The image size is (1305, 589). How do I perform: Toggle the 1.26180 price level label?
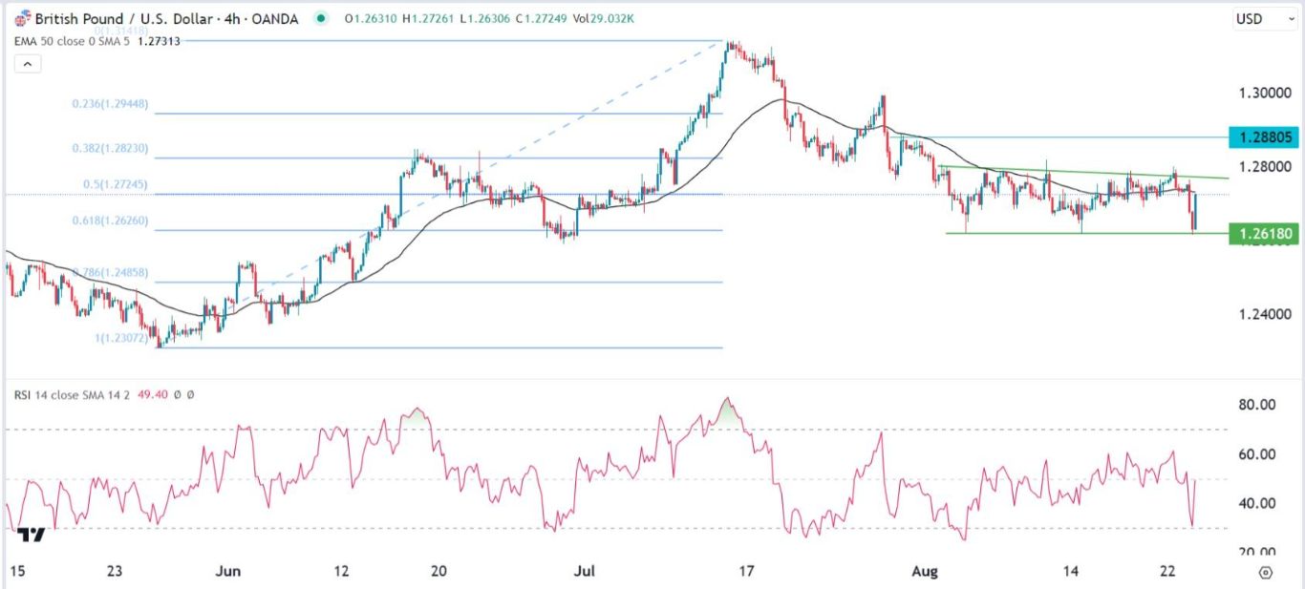point(1264,233)
